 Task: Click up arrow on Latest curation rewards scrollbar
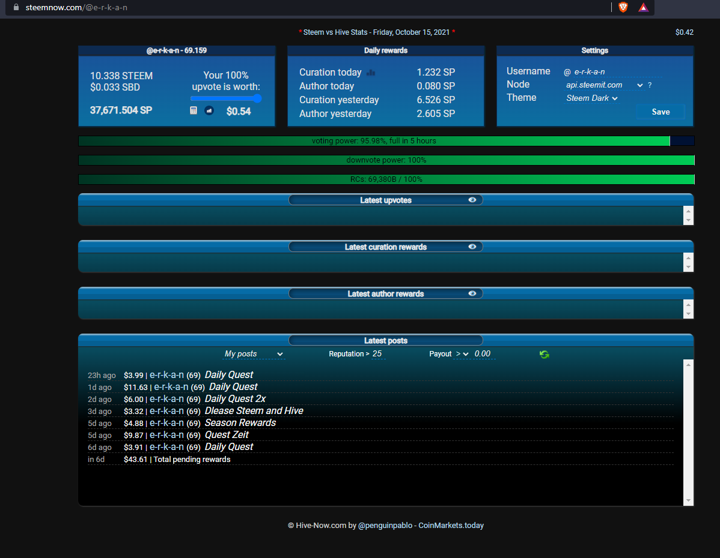(x=688, y=257)
